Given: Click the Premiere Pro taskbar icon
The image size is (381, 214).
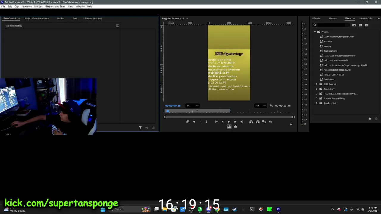Looking at the screenshot, I should [x=278, y=209].
